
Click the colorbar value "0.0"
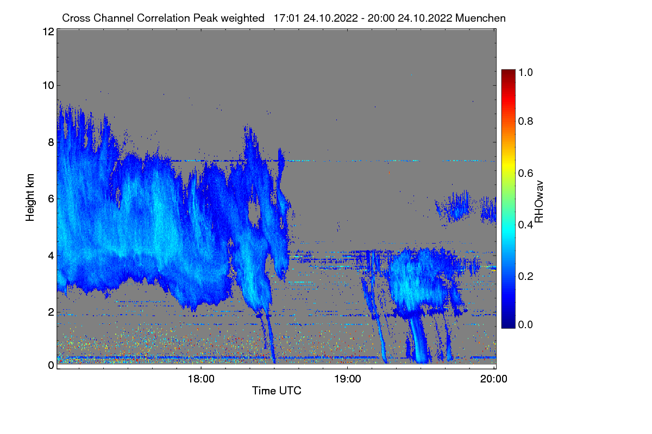(526, 324)
